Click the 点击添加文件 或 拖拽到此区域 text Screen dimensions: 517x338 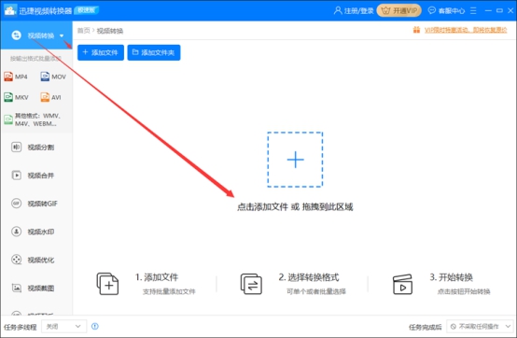[295, 206]
